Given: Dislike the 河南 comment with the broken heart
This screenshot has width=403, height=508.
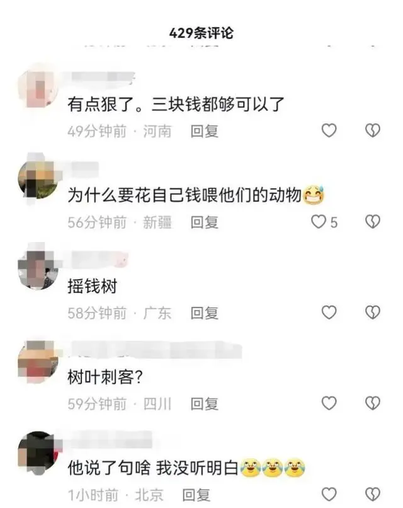Looking at the screenshot, I should click(373, 130).
